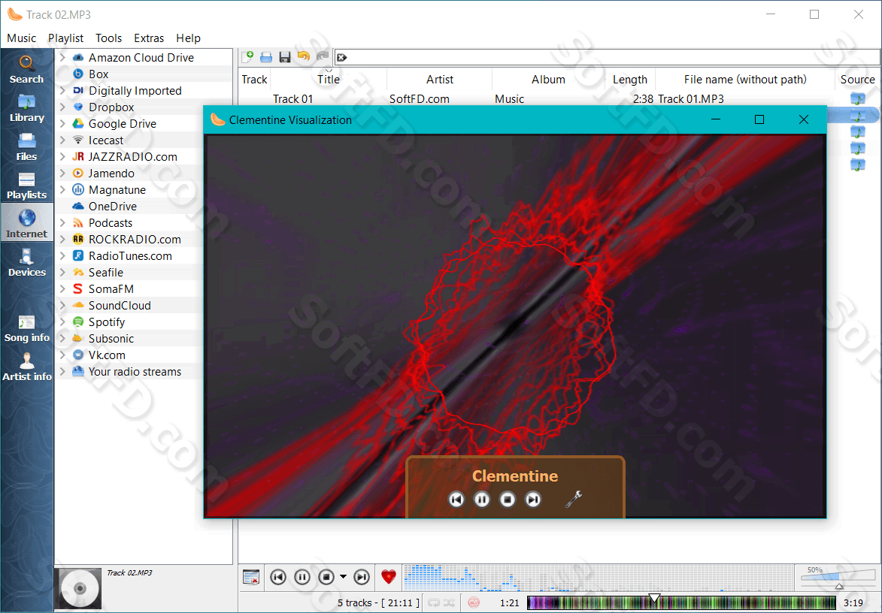The width and height of the screenshot is (882, 613).
Task: Expand the Amazon Cloud Drive node
Action: 63,57
